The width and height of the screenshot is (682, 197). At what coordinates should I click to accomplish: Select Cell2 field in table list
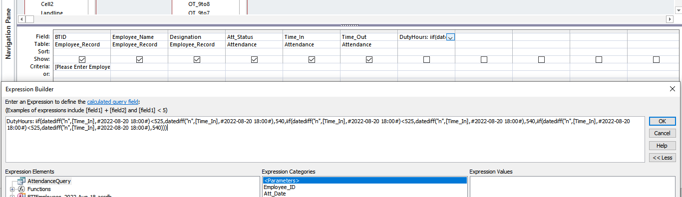[x=47, y=4]
